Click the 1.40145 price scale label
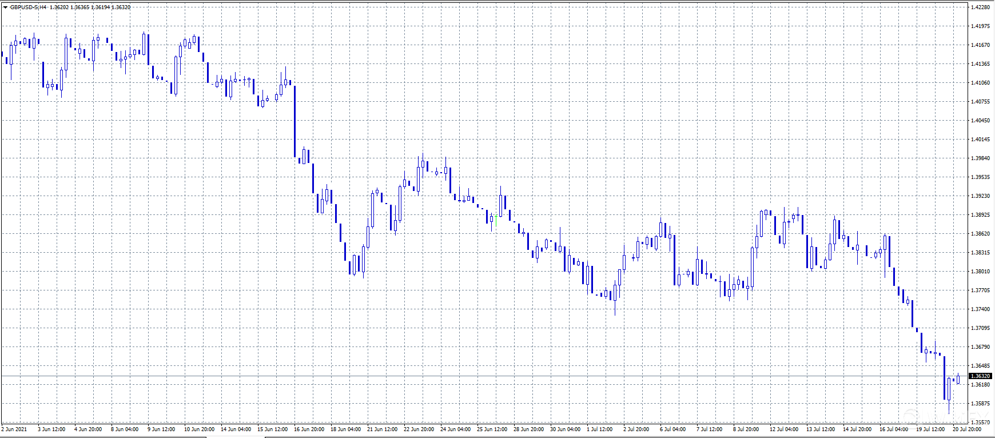Image resolution: width=995 pixels, height=438 pixels. pos(980,140)
